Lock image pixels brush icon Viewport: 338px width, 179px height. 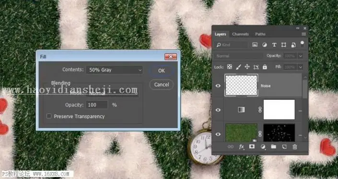[238, 67]
